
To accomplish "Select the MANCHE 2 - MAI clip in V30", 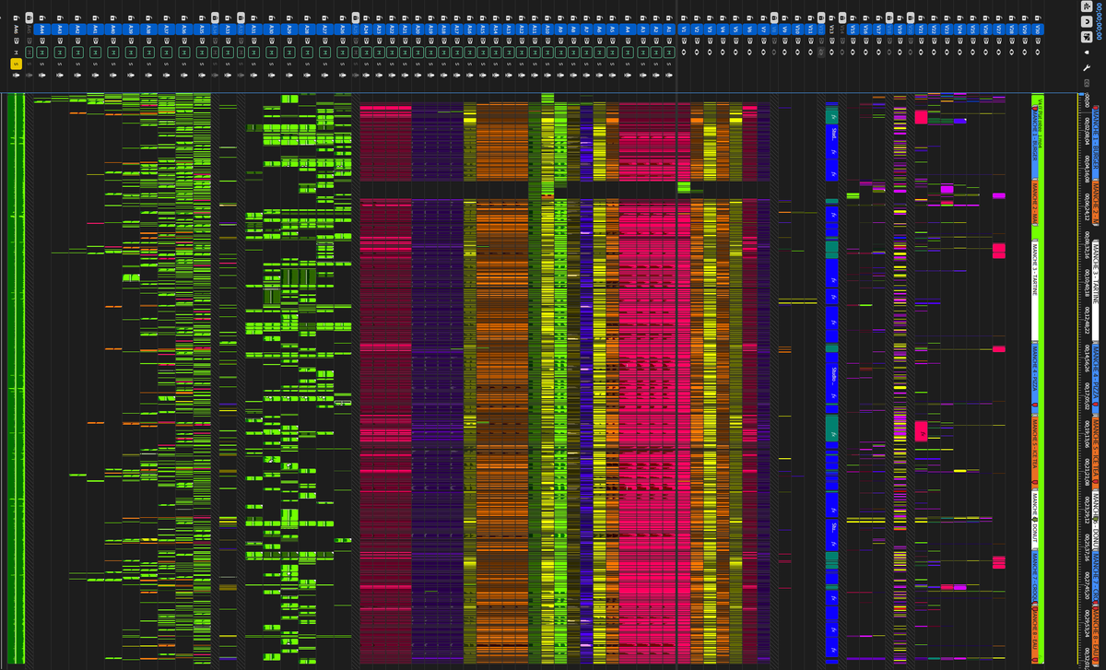I will point(1035,203).
